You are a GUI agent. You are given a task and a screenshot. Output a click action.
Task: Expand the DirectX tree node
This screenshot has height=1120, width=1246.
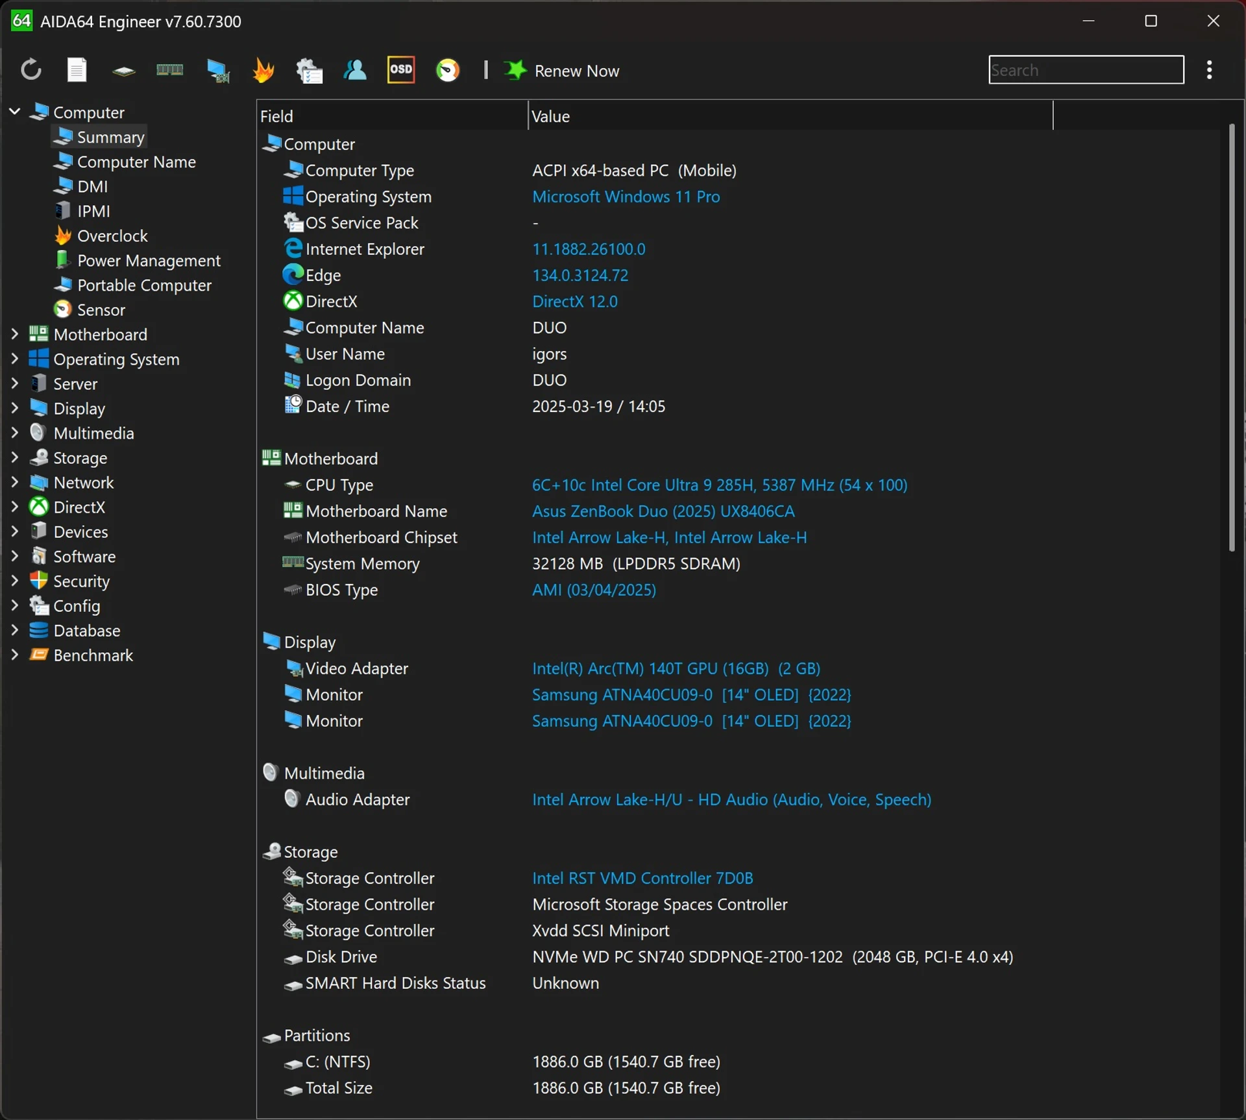[15, 507]
